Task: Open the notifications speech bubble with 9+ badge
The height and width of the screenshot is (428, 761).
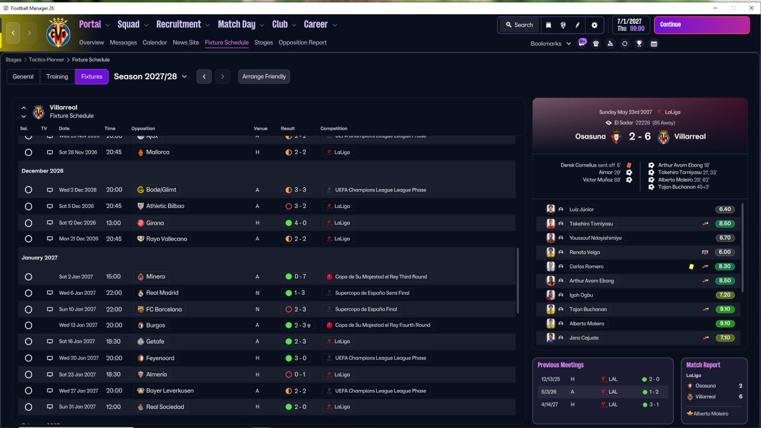Action: [582, 43]
